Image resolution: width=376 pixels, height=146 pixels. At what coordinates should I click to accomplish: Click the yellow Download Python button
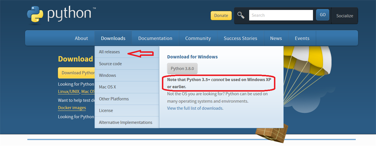(76, 73)
